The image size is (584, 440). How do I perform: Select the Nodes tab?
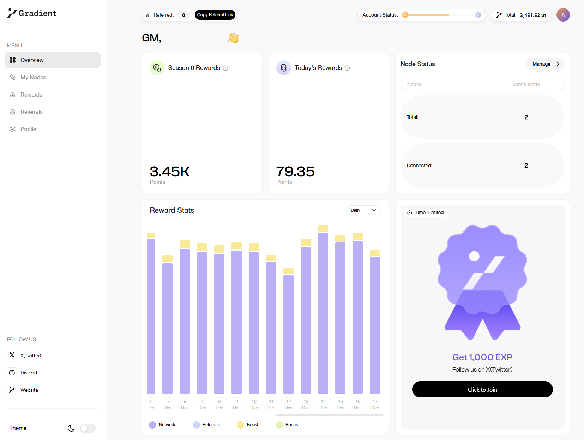click(414, 84)
